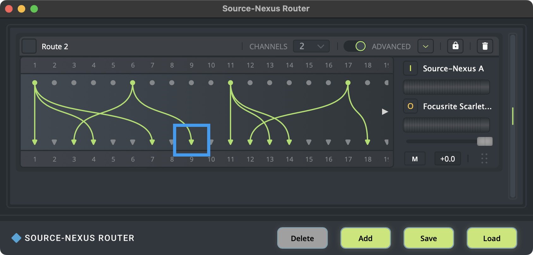This screenshot has width=533, height=255.
Task: Click output channel 9 arrow connector
Action: [x=191, y=142]
